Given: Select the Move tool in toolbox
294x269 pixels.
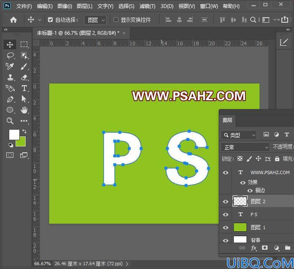Looking at the screenshot, I should pos(10,44).
